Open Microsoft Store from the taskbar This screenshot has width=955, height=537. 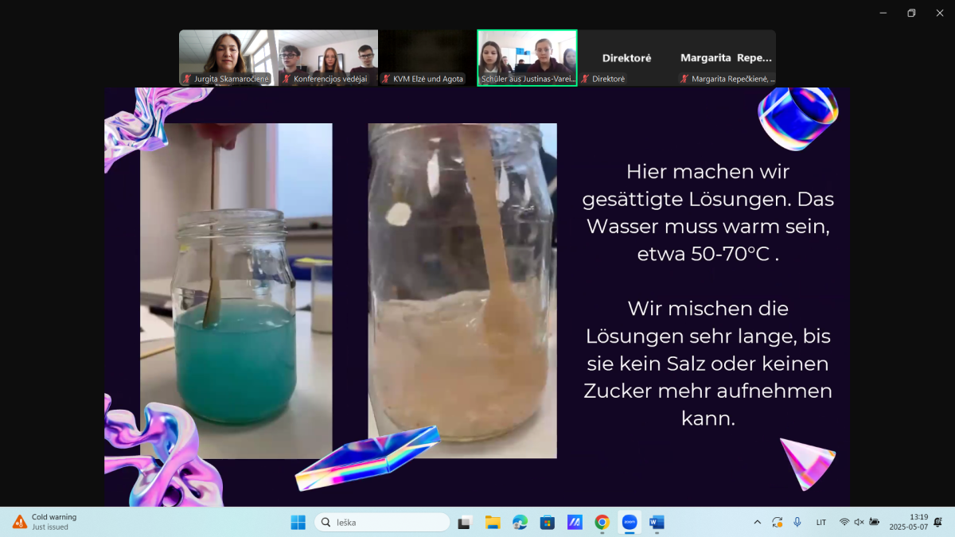tap(547, 523)
